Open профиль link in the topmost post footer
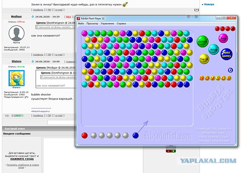The width and height of the screenshot is (247, 173). point(38,10)
